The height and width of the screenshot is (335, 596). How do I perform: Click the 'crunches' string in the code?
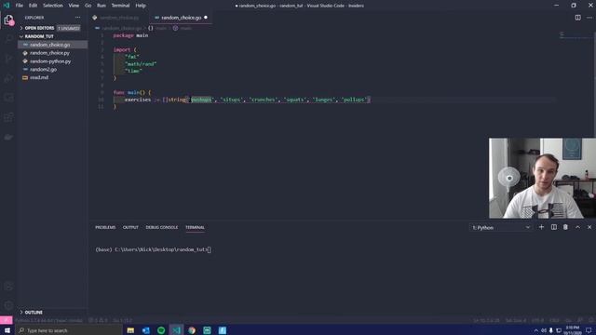263,100
